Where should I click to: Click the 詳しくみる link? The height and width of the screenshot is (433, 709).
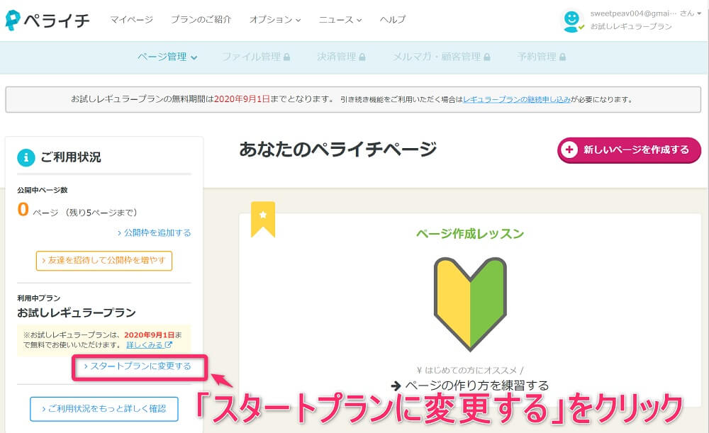click(x=144, y=345)
